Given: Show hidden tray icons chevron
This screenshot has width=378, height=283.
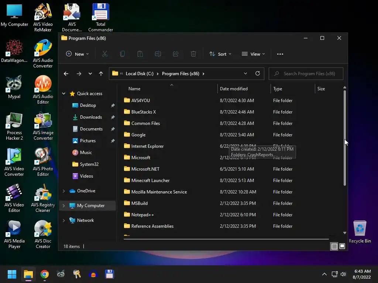Looking at the screenshot, I should [x=324, y=274].
